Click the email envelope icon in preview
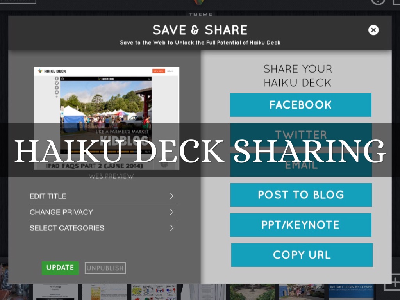The height and width of the screenshot is (300, 400). click(57, 92)
